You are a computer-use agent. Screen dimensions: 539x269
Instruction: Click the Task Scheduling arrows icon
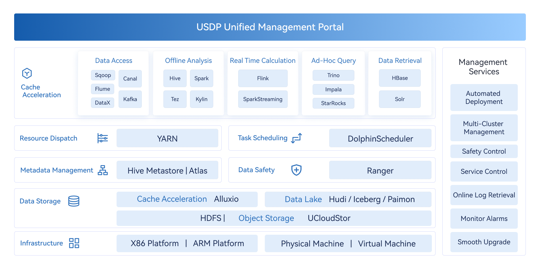coord(297,138)
